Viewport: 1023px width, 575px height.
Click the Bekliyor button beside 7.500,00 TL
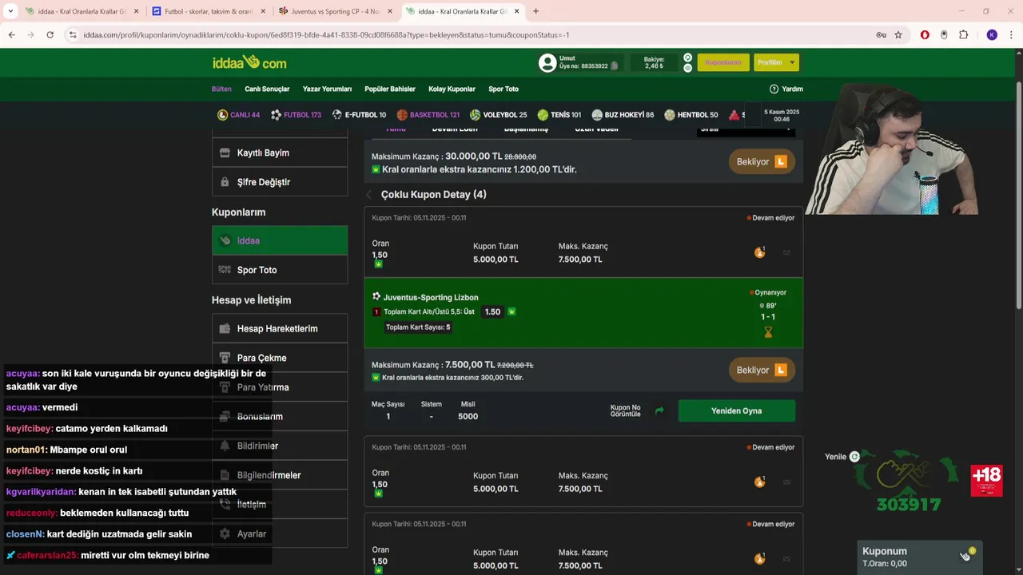(x=762, y=371)
